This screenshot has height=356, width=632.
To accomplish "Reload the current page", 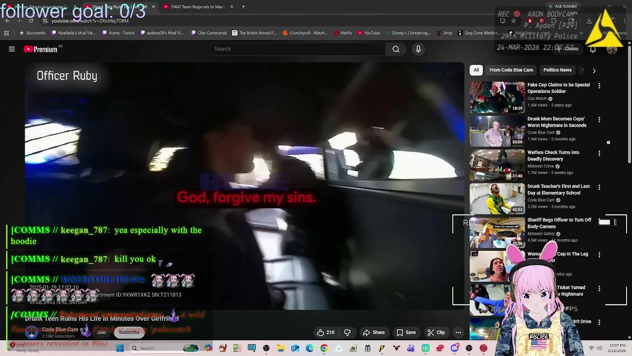I will click(31, 21).
